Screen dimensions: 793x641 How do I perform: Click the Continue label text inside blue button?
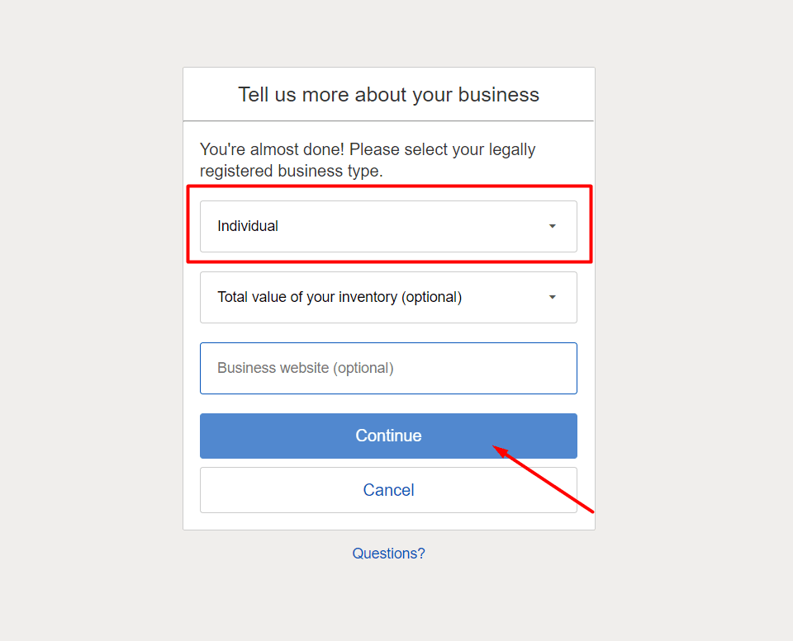pos(388,436)
